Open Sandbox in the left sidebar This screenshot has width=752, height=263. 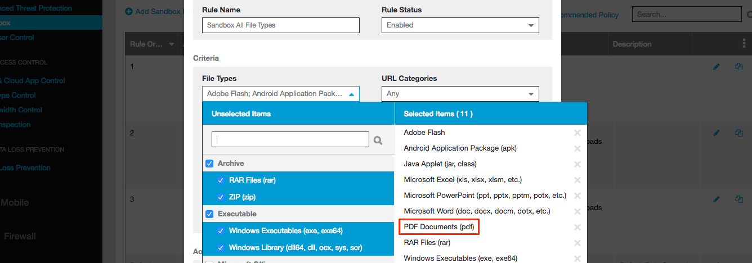(51, 23)
